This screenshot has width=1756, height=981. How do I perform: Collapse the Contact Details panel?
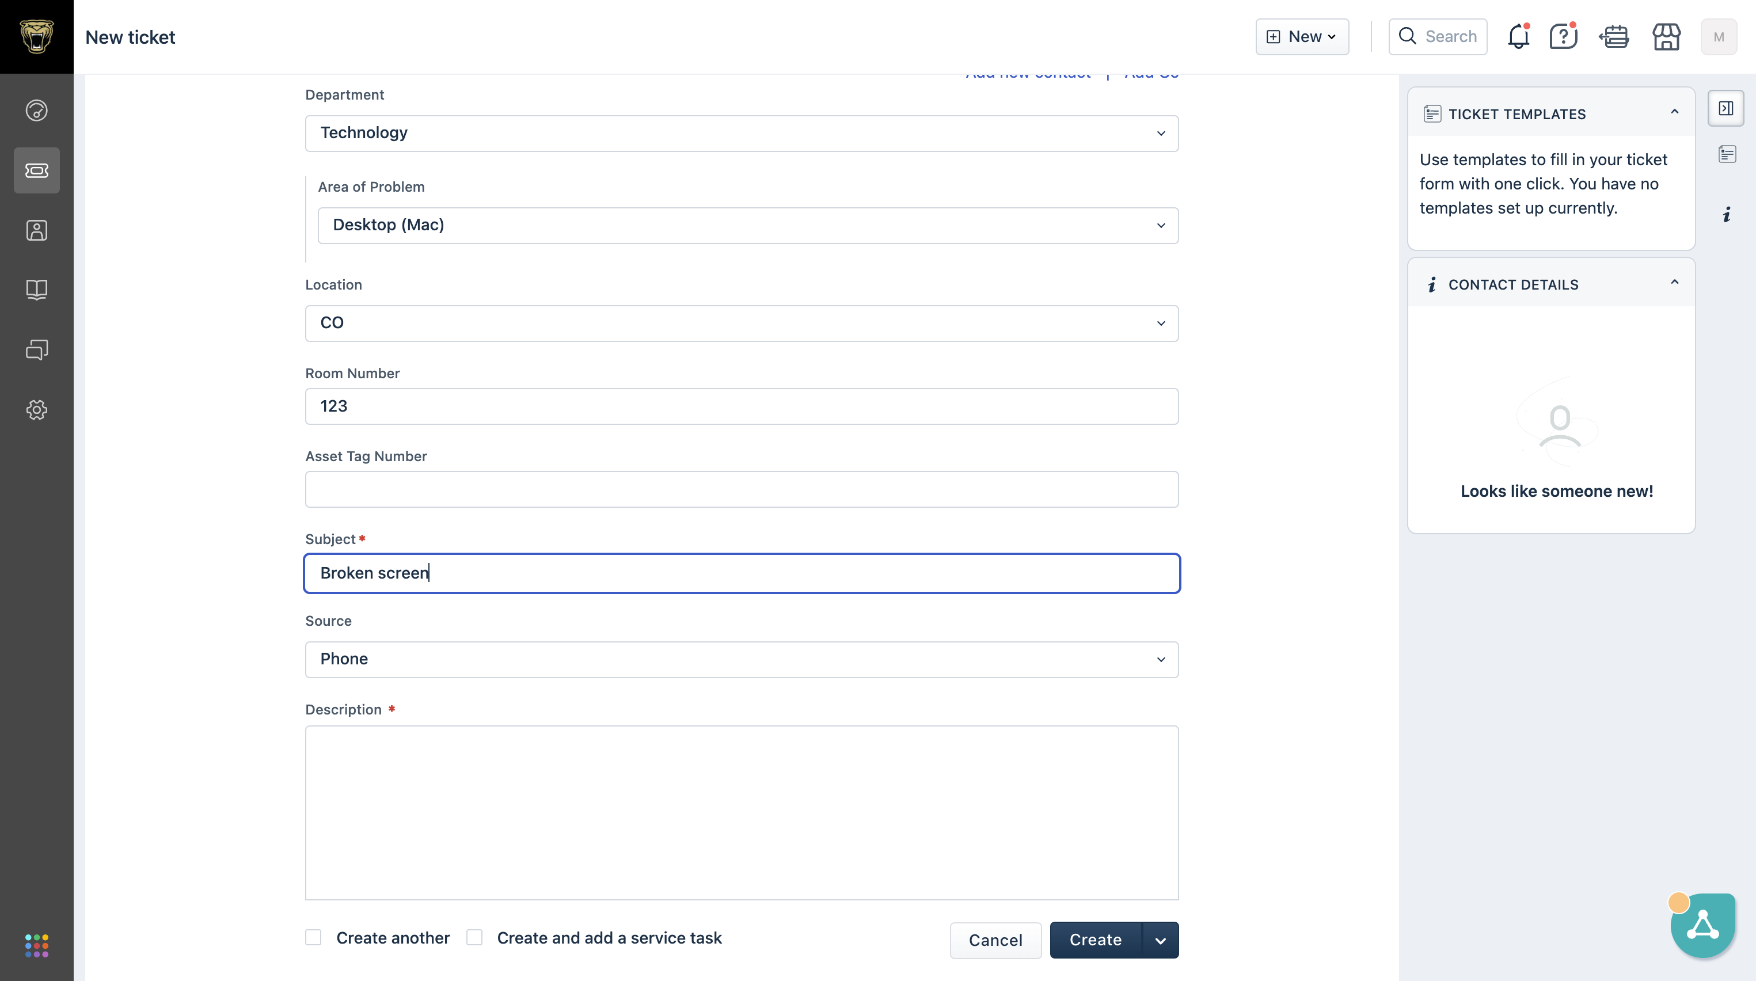[1675, 282]
